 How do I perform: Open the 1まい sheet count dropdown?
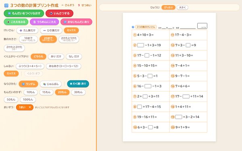click(25, 107)
